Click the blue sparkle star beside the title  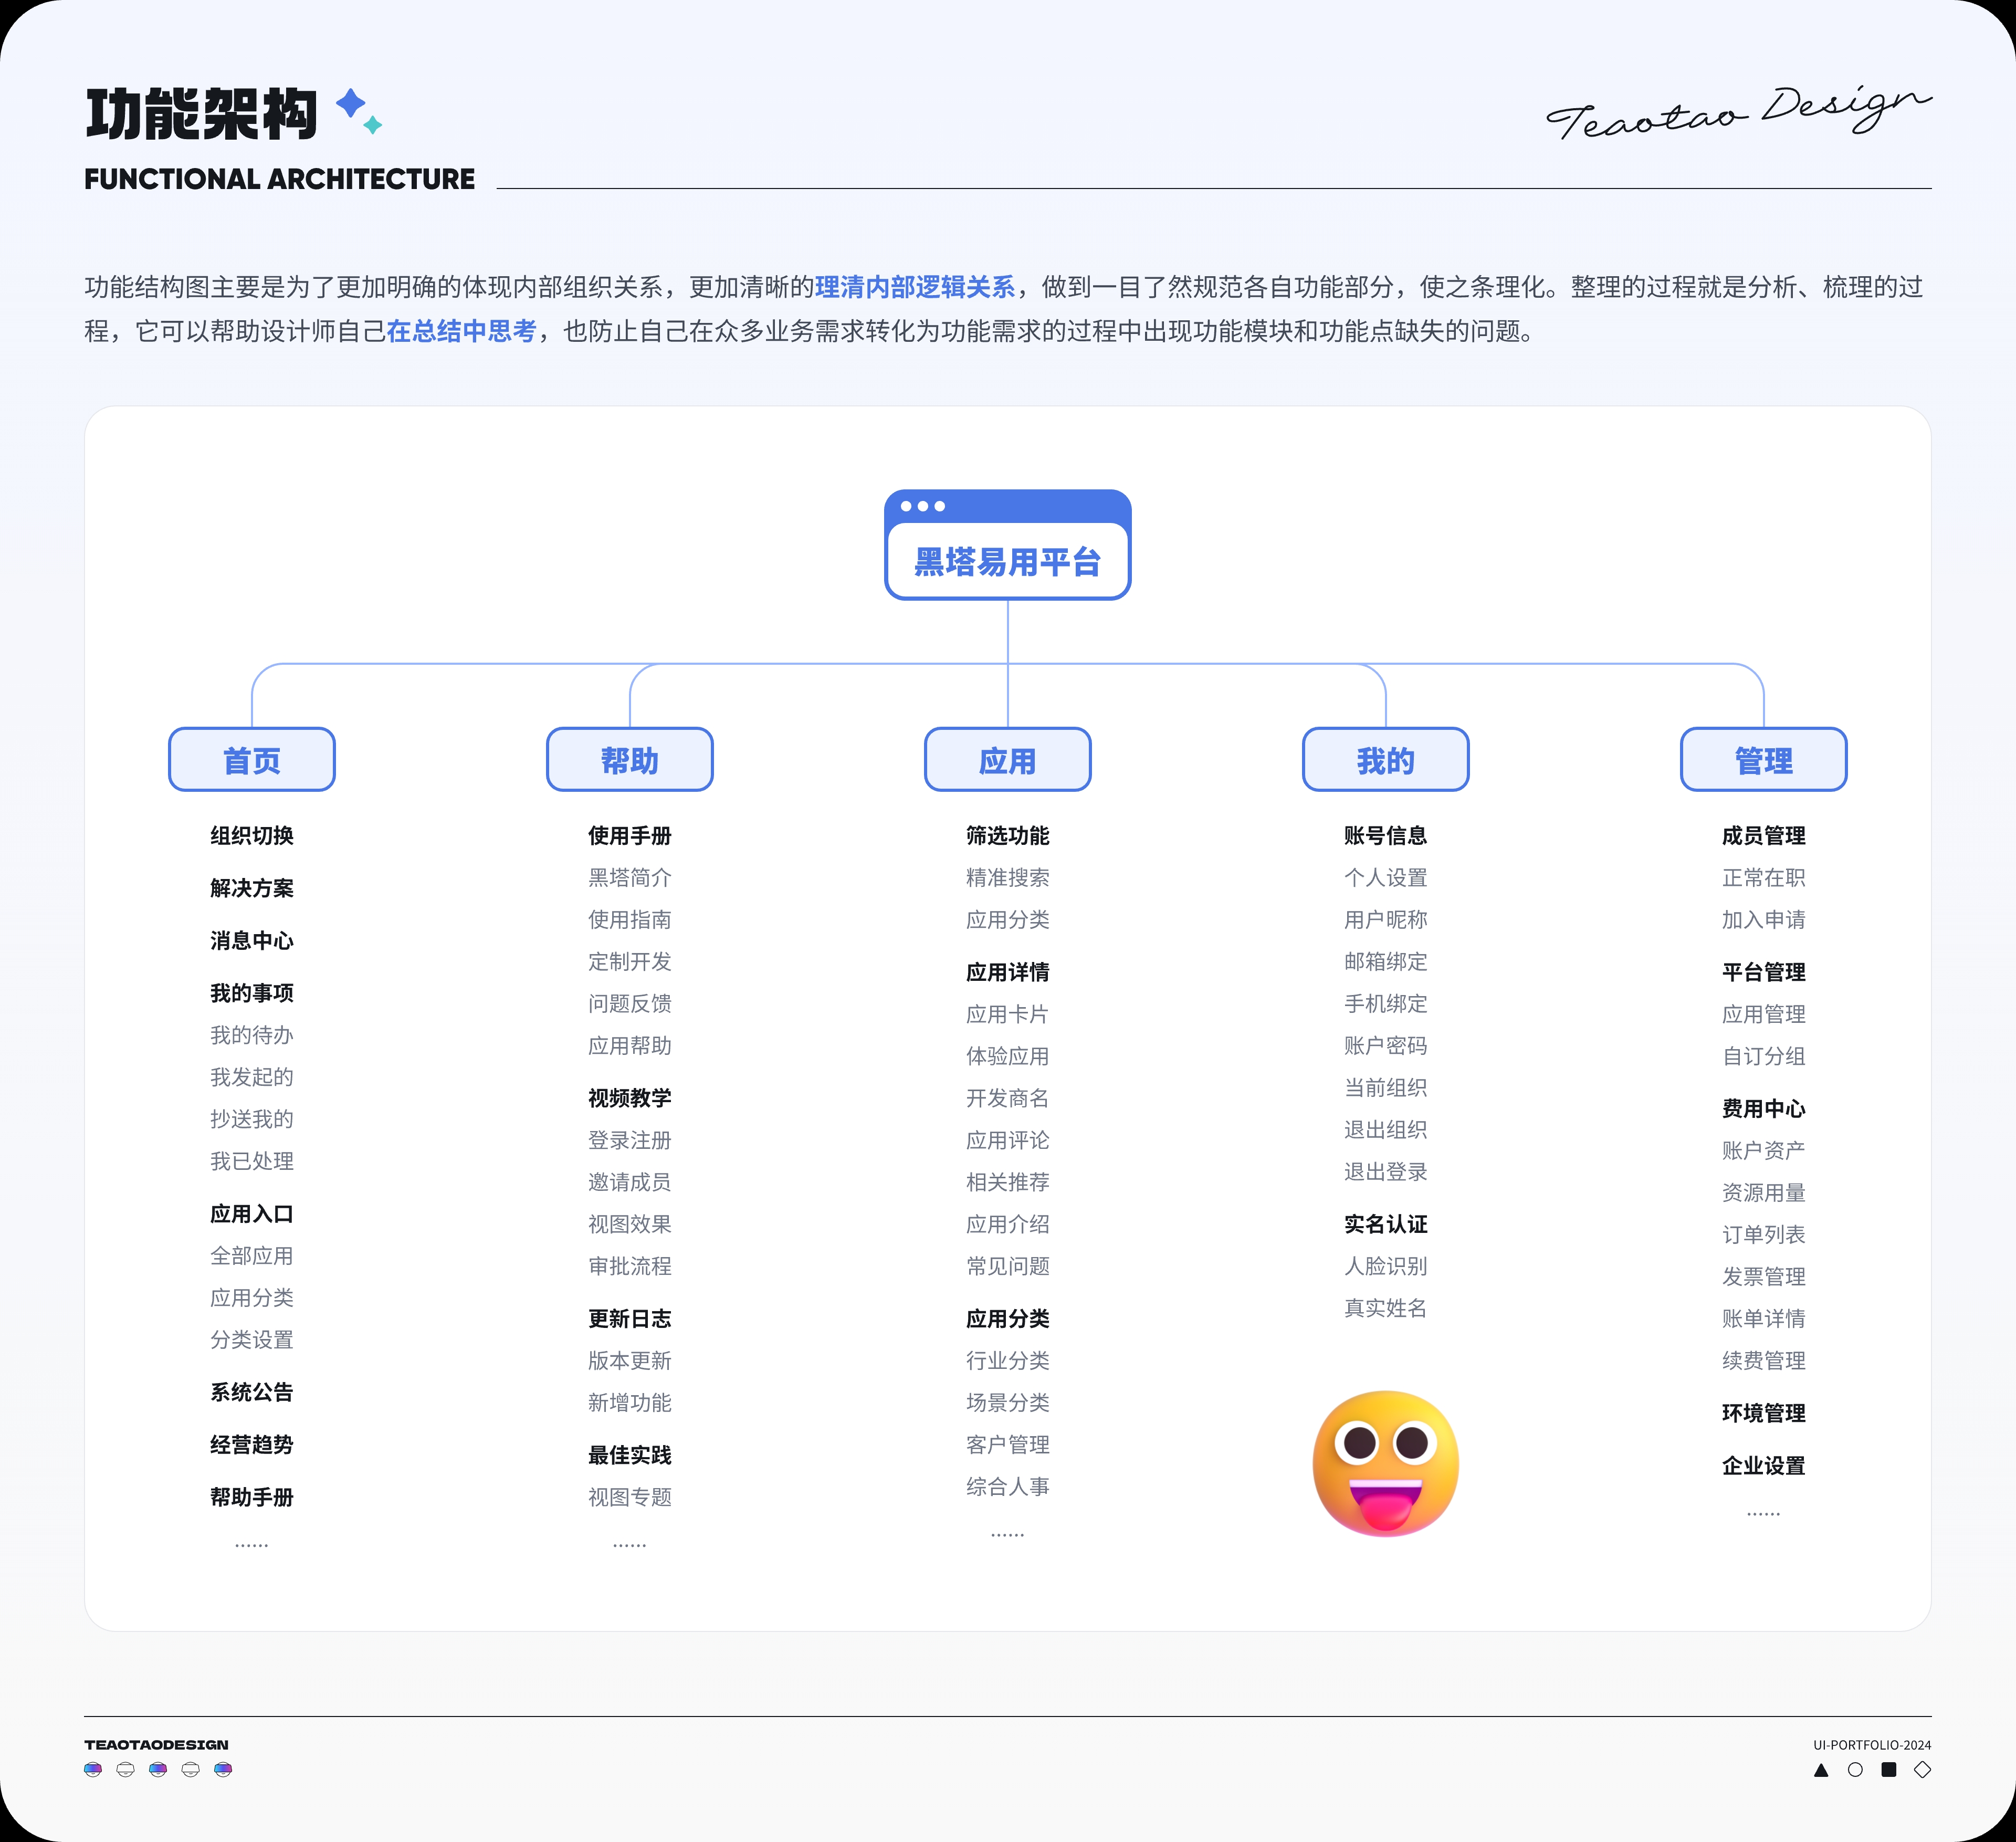pyautogui.click(x=351, y=104)
